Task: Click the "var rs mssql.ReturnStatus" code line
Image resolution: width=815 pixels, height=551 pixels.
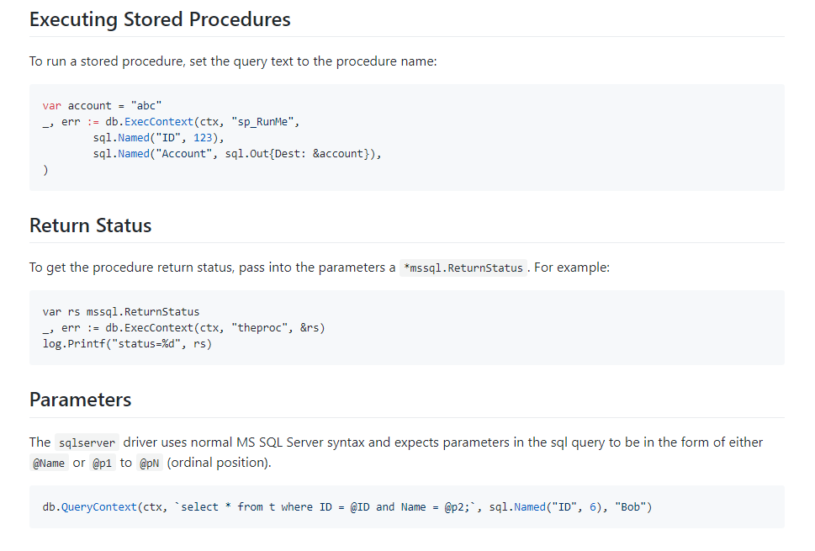Action: [120, 312]
